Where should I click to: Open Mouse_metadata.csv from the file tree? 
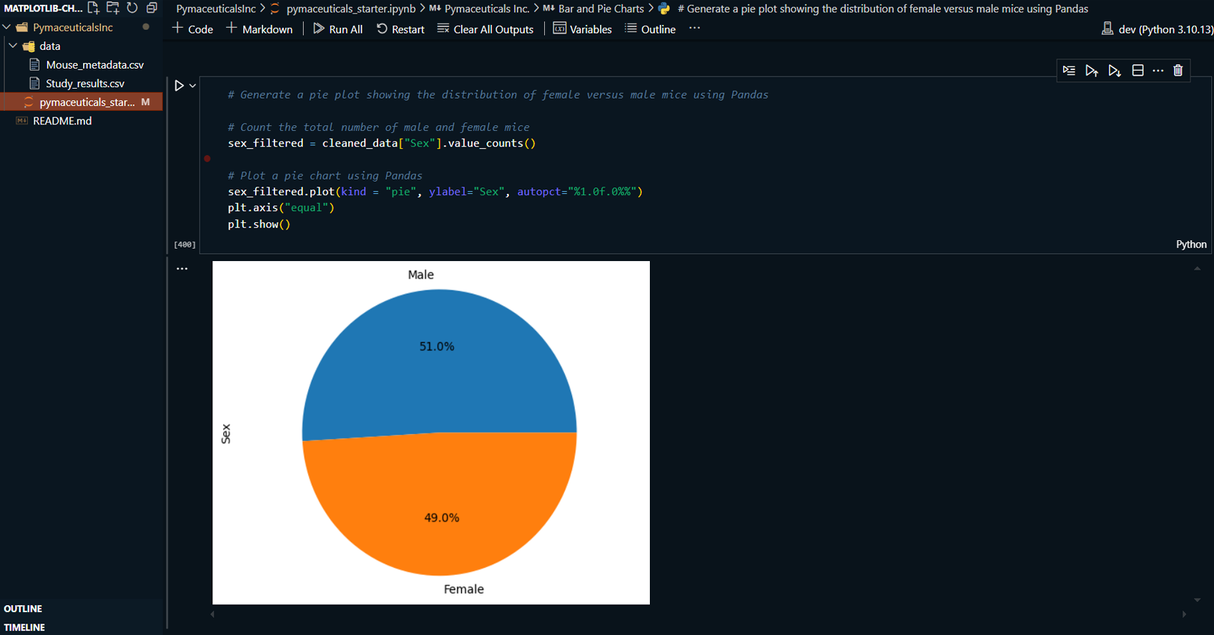click(94, 64)
